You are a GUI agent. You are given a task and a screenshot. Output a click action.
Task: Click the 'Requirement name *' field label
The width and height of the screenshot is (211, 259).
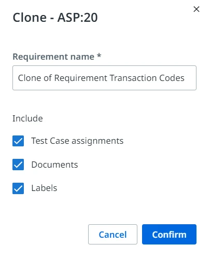point(57,57)
